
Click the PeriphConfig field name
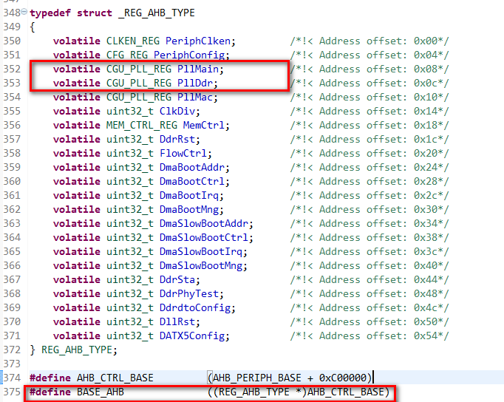coord(189,55)
